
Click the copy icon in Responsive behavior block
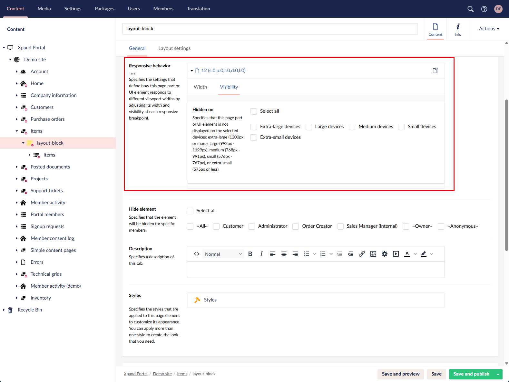click(x=435, y=71)
